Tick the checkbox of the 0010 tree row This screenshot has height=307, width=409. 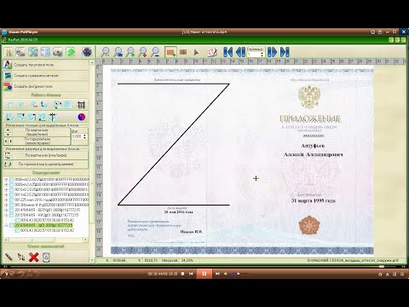pyautogui.click(x=11, y=189)
